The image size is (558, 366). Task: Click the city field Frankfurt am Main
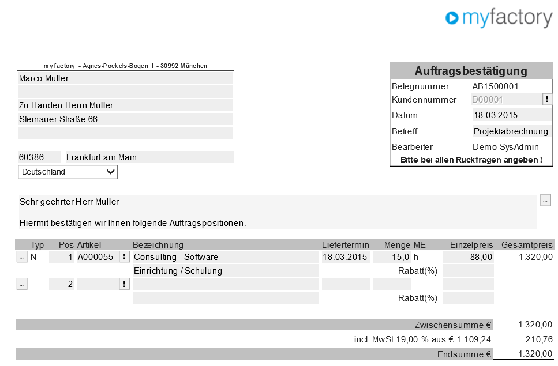pyautogui.click(x=150, y=157)
